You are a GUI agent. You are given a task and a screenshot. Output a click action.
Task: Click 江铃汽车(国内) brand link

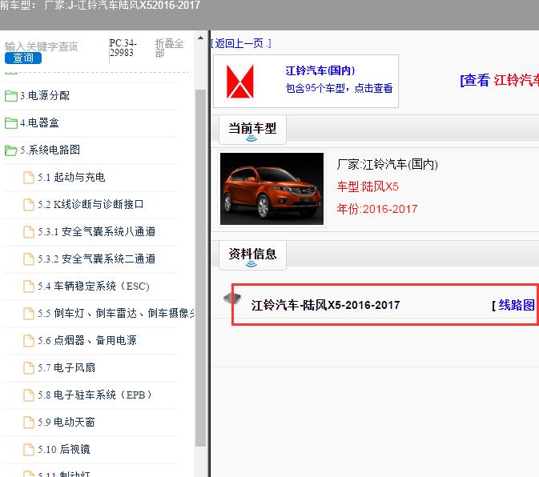point(320,70)
